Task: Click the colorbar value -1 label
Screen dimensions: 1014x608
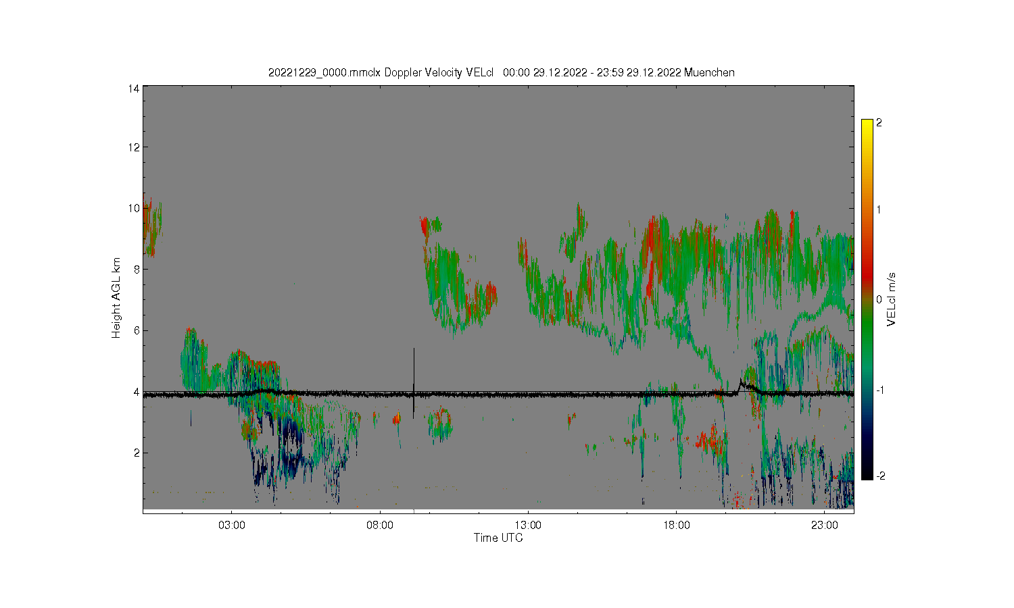Action: pyautogui.click(x=880, y=390)
